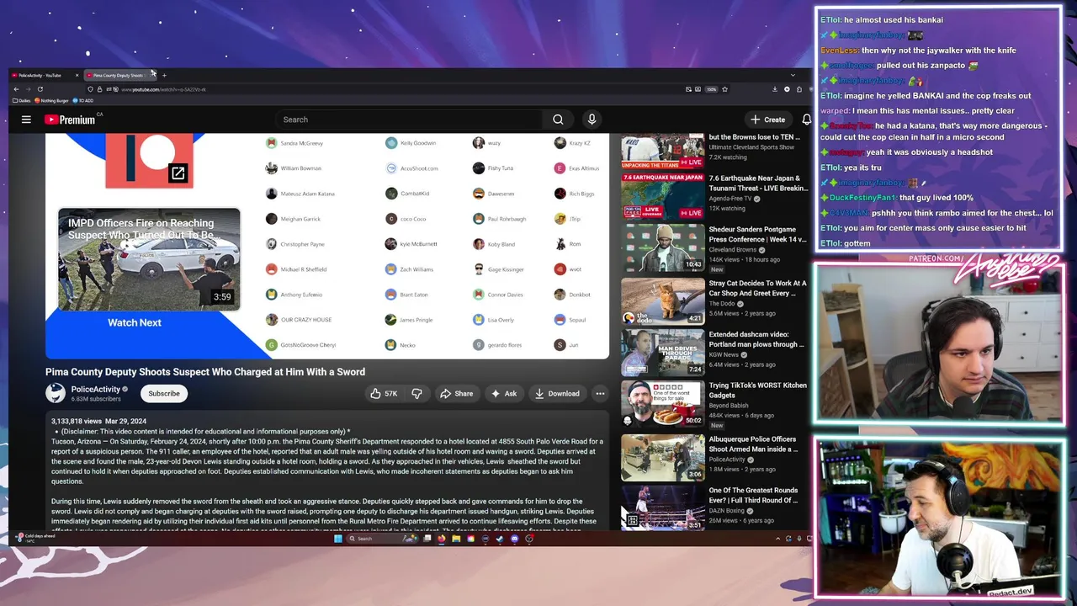The height and width of the screenshot is (606, 1077).
Task: Click the 3,133,818 views Mar 29, 2024 text
Action: pyautogui.click(x=98, y=421)
